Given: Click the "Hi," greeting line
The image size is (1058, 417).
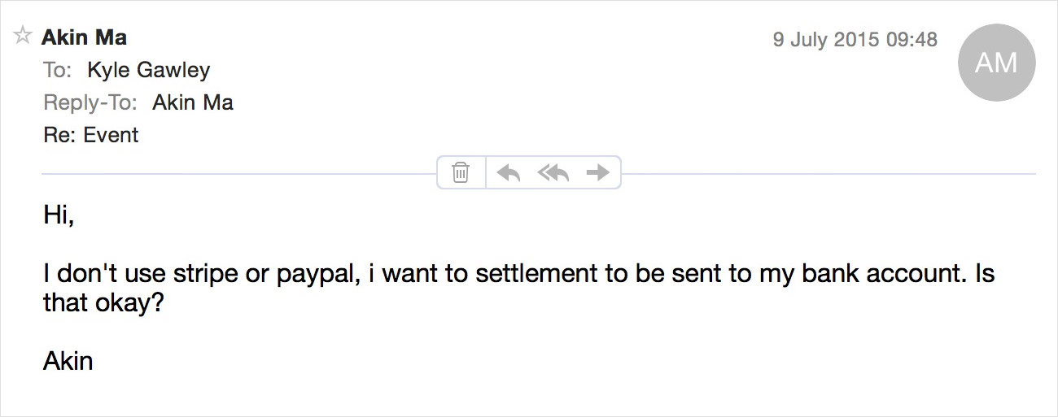Looking at the screenshot, I should 59,215.
